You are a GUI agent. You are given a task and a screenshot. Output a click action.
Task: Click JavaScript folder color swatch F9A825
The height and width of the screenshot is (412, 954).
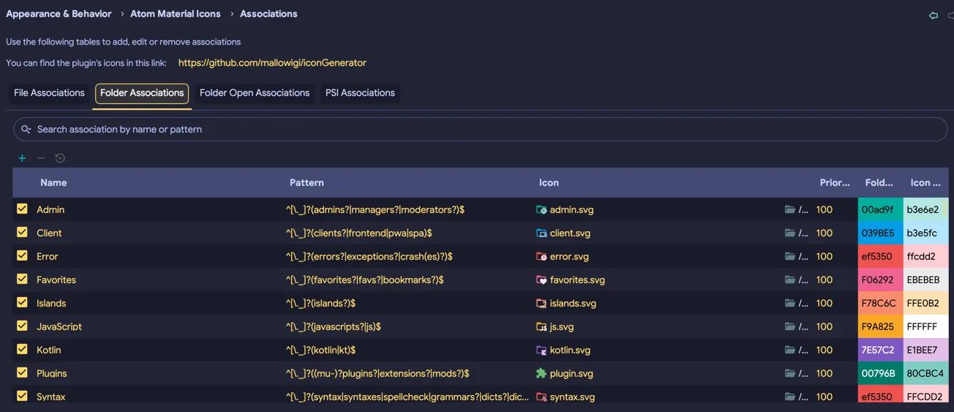(881, 326)
